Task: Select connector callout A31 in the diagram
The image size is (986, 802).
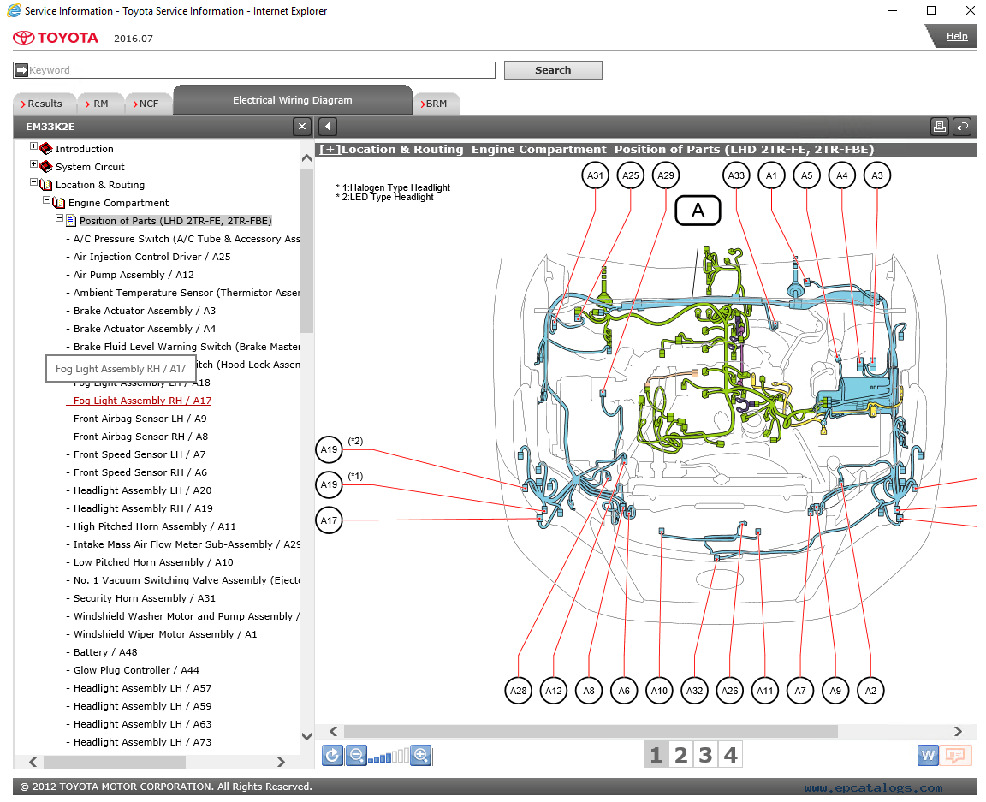Action: point(596,175)
